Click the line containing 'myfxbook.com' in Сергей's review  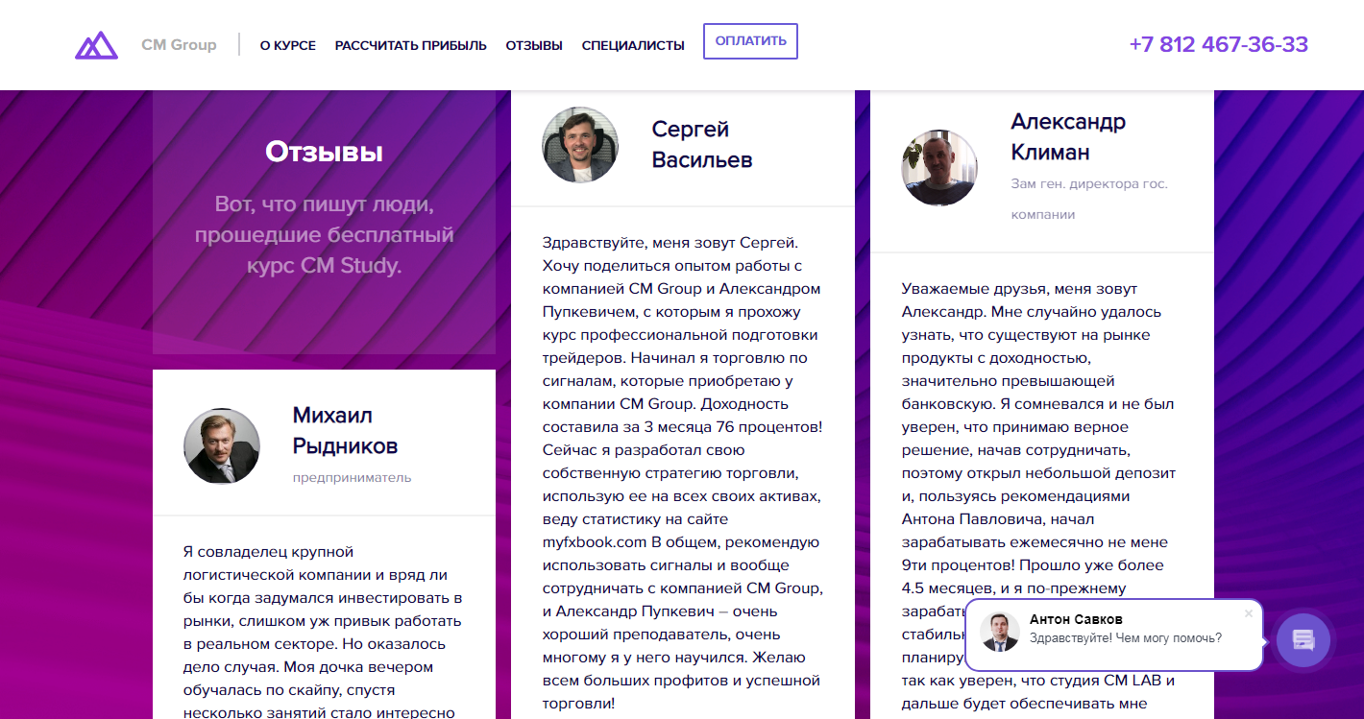pyautogui.click(x=680, y=542)
